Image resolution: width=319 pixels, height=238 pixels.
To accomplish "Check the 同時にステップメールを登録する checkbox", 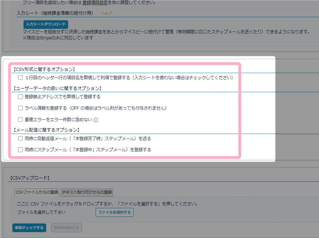I will 20,149.
